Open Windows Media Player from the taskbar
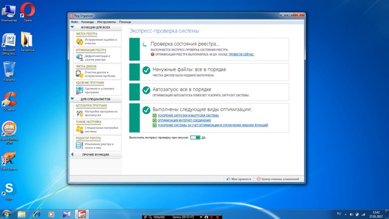 [x=51, y=214]
